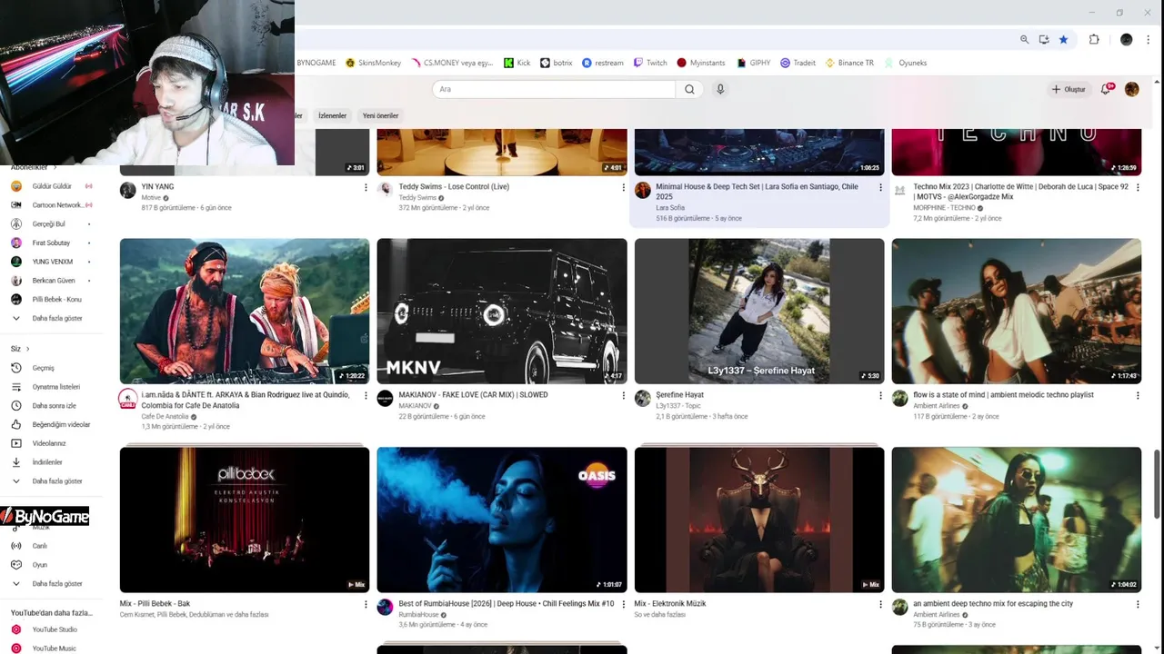Open the YUNG VENXM subscription
Image resolution: width=1164 pixels, height=654 pixels.
(x=55, y=262)
